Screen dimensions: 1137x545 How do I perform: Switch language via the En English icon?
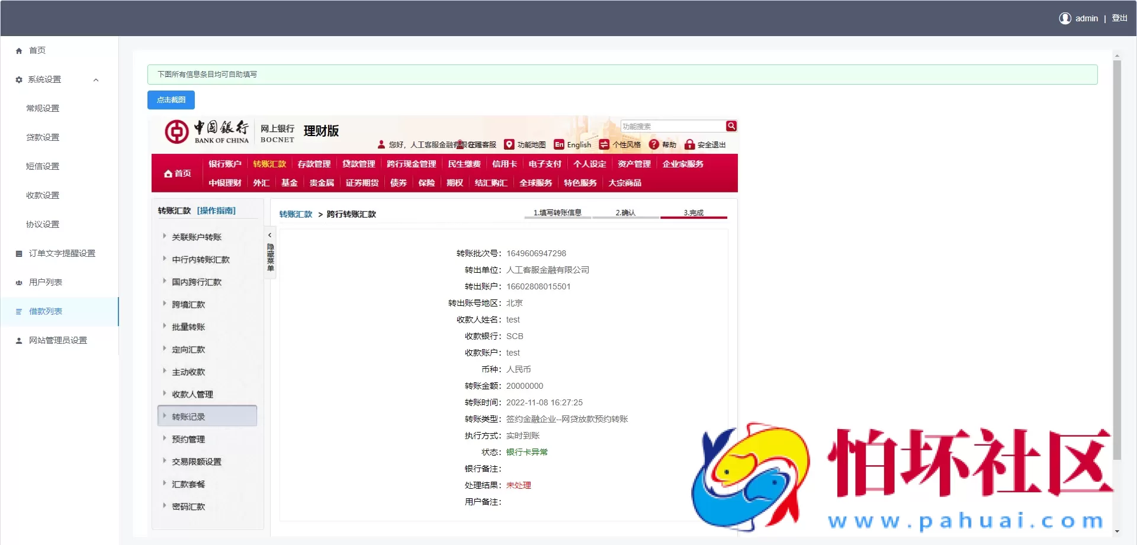(x=559, y=144)
